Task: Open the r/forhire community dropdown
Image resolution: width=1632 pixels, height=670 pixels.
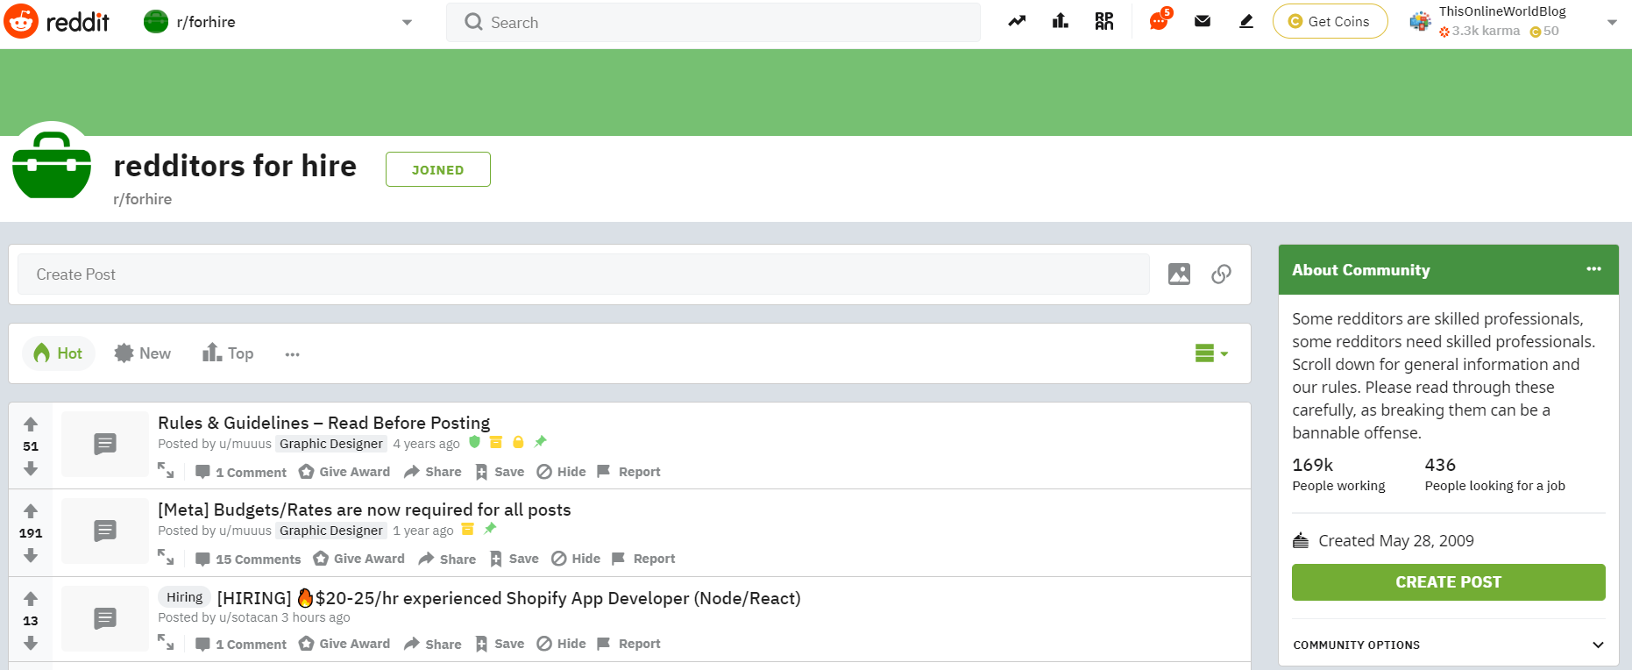Action: tap(407, 23)
